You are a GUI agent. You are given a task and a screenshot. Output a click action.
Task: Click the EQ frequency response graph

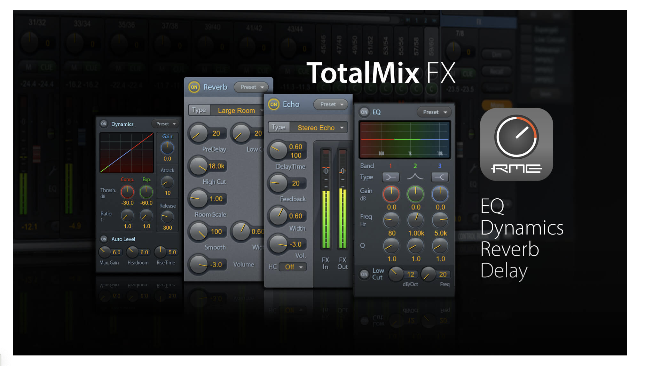click(x=405, y=139)
